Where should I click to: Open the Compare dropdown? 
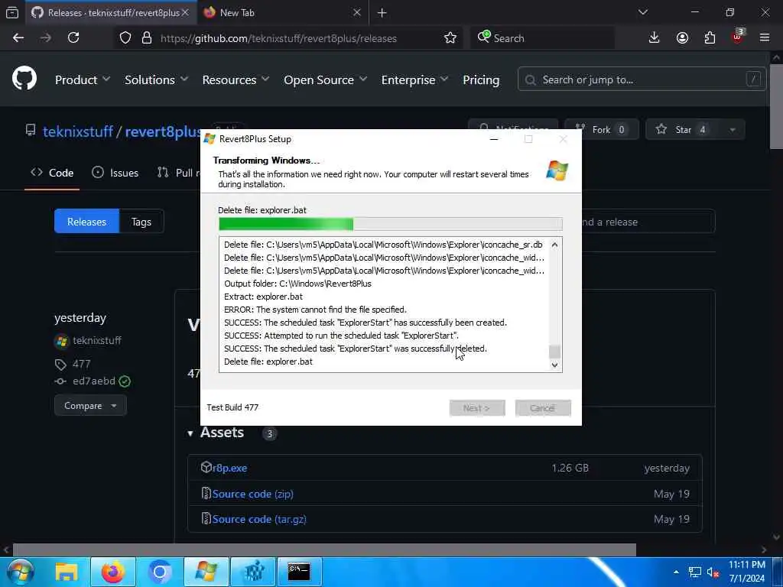click(90, 405)
